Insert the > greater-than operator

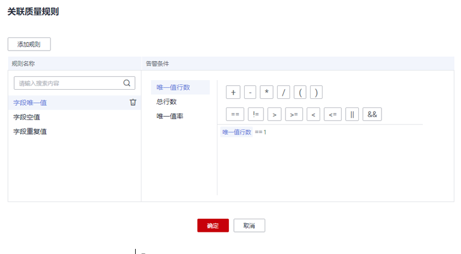pos(274,114)
